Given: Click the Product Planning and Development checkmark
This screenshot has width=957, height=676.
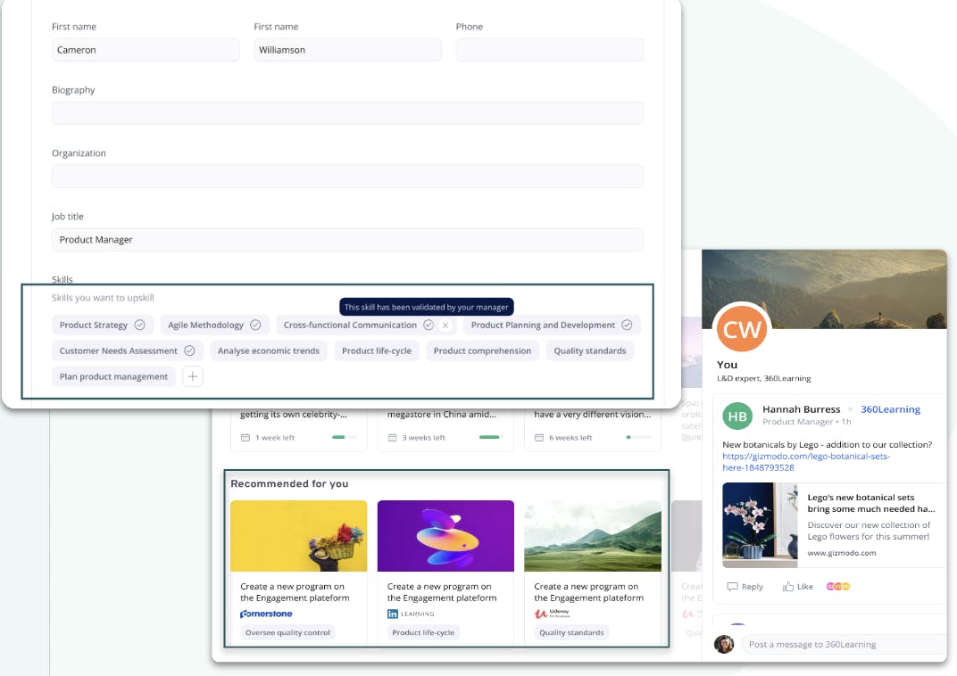Looking at the screenshot, I should [x=627, y=326].
